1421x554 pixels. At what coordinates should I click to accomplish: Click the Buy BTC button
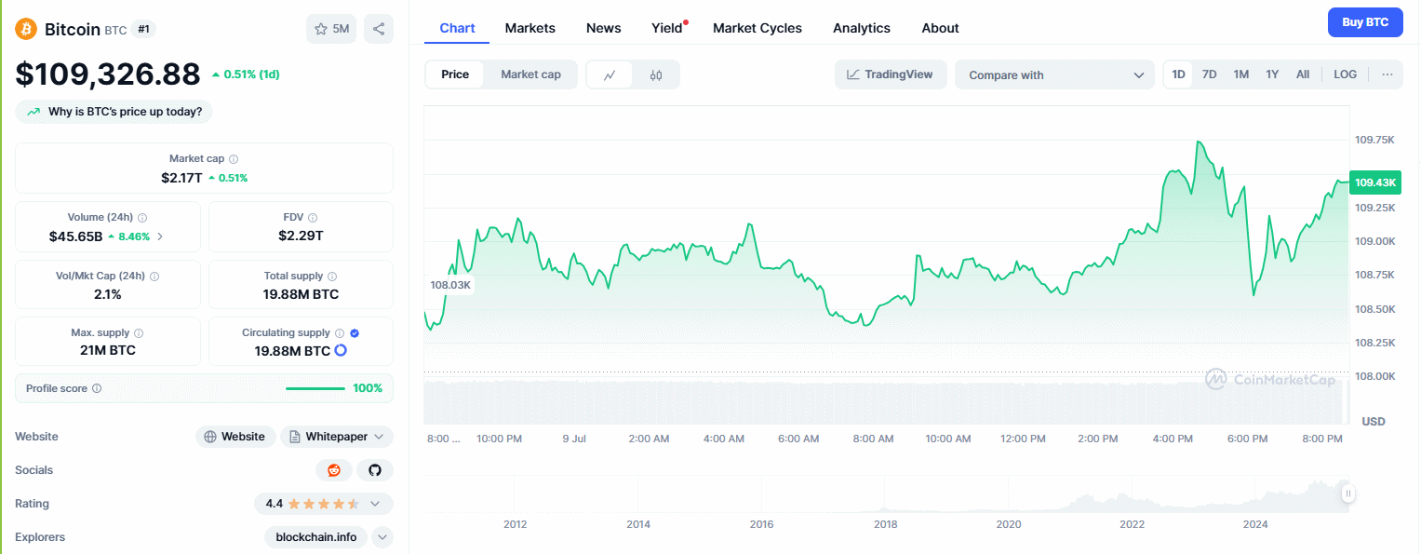click(x=1365, y=22)
